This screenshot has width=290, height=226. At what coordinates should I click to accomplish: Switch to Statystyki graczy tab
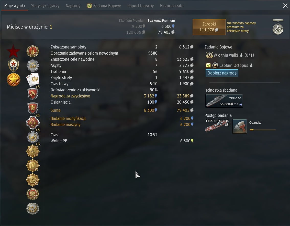coord(45,6)
